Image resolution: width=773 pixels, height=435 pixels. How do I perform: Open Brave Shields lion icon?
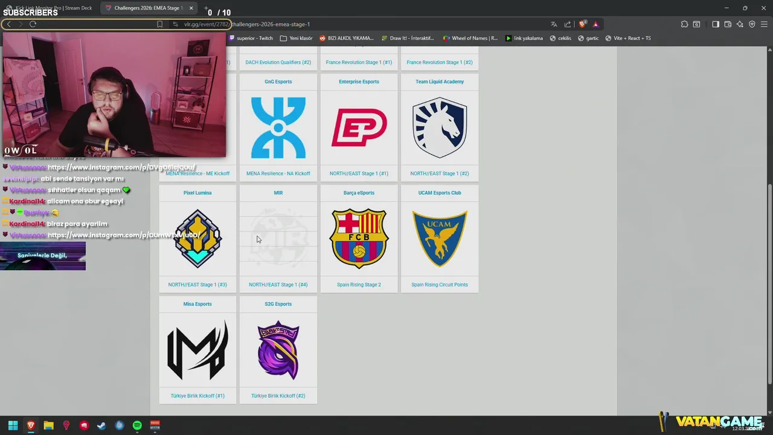point(582,24)
